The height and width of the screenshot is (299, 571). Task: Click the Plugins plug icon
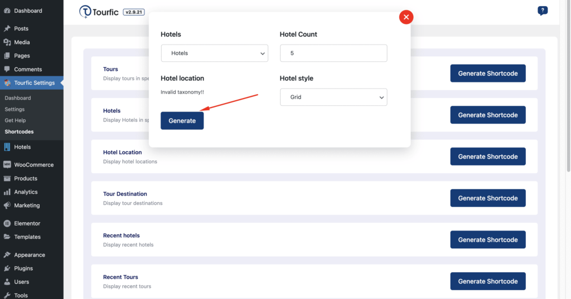[7, 268]
